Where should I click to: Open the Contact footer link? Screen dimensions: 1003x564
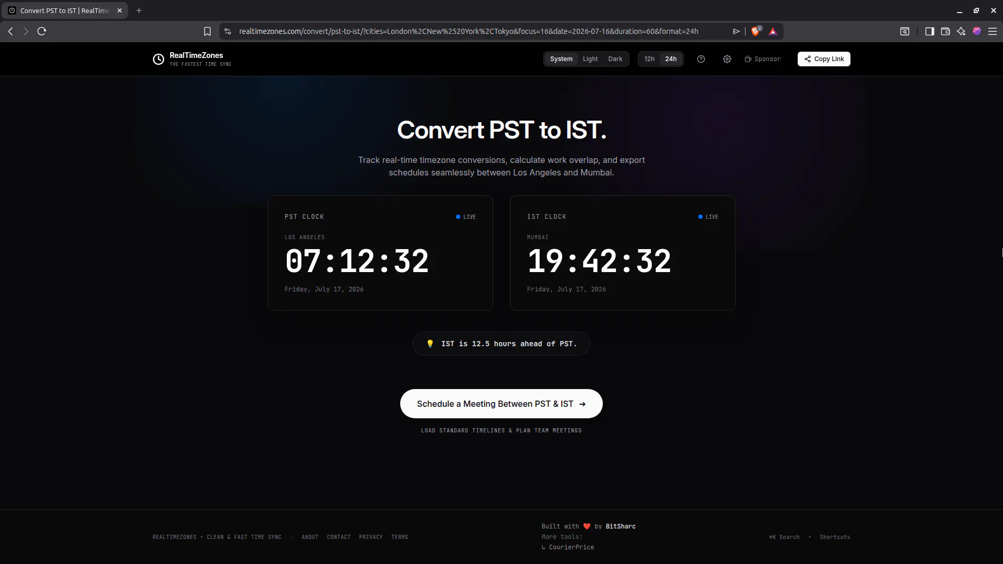(339, 537)
